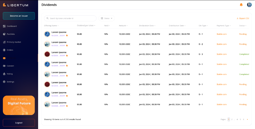Click the Orders clipboard icon
This screenshot has width=255, height=129.
tap(4, 50)
